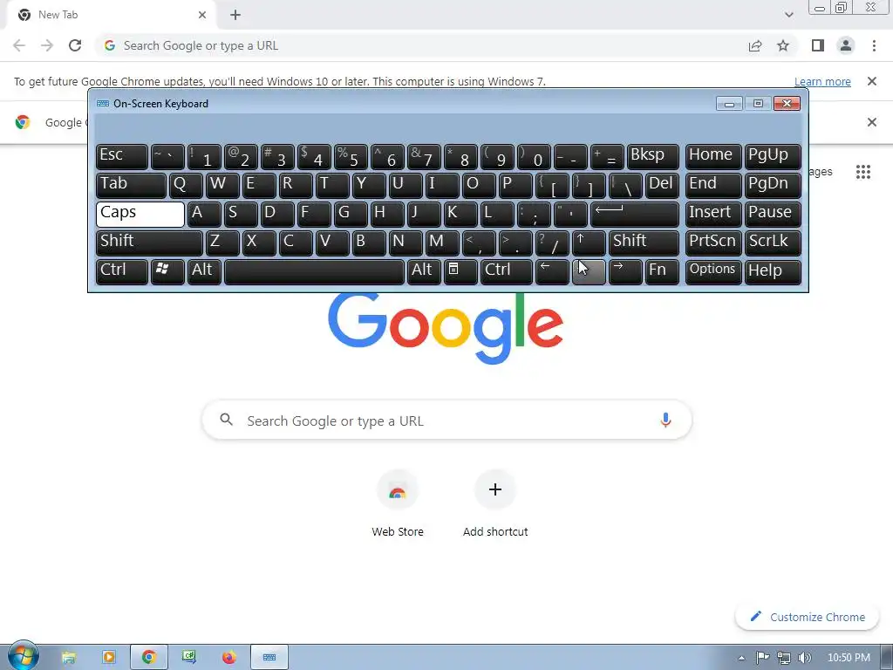Screen dimensions: 893x670
Task: Click the taskbar volume speaker icon
Action: (x=804, y=658)
